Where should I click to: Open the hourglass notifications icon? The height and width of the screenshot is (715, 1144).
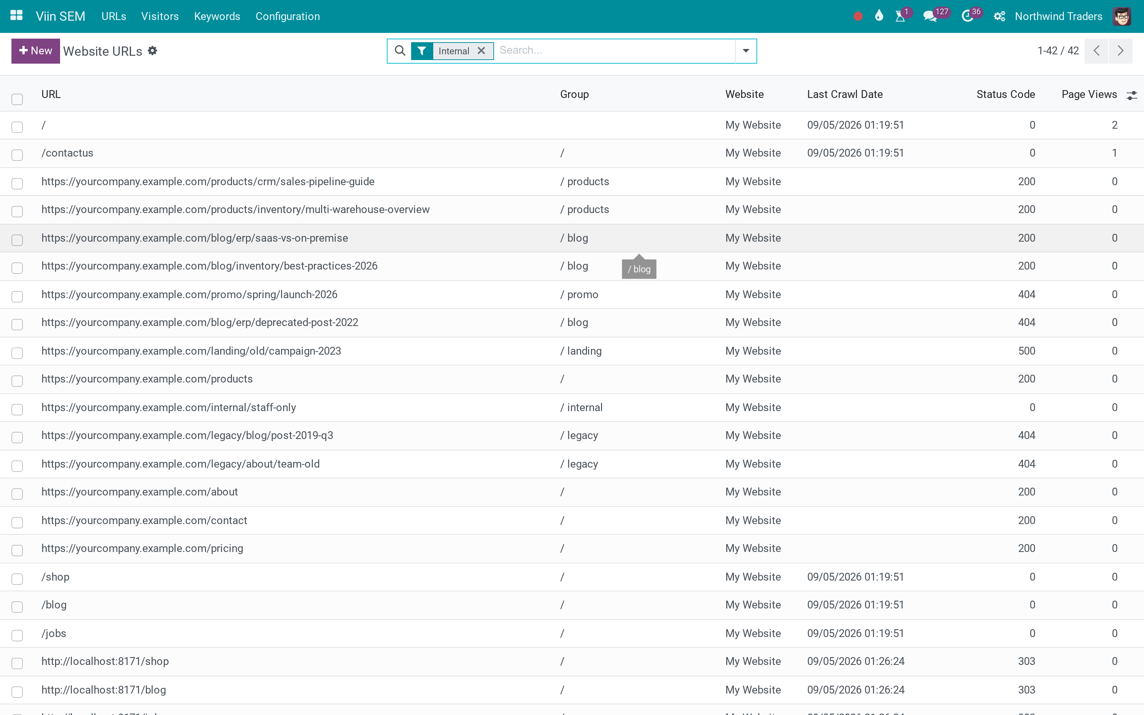(x=901, y=16)
